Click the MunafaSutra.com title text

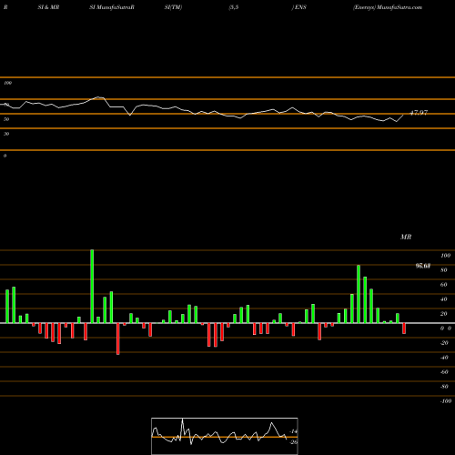tap(399, 7)
